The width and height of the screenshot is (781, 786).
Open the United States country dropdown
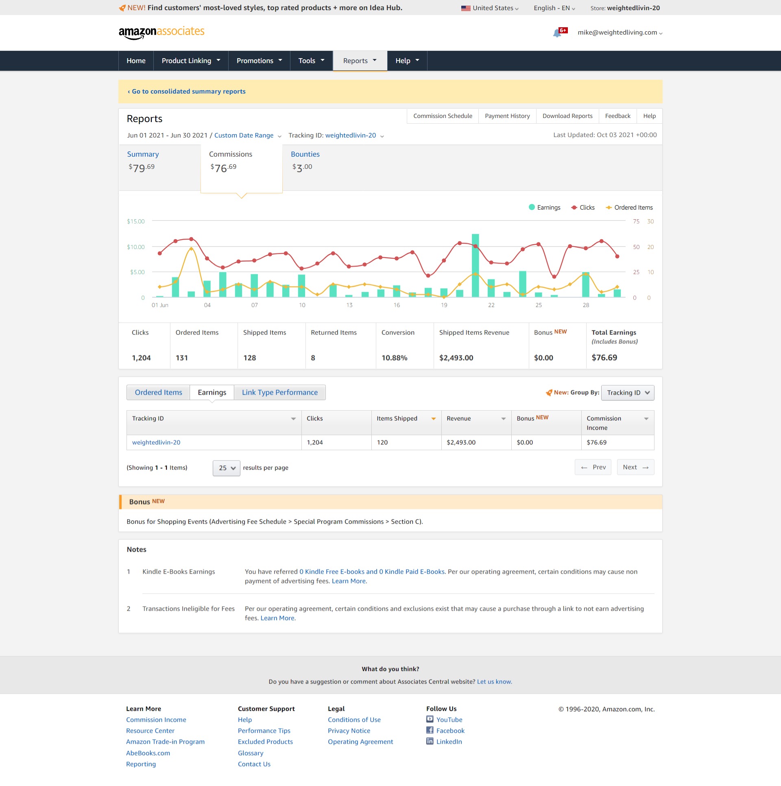click(490, 8)
